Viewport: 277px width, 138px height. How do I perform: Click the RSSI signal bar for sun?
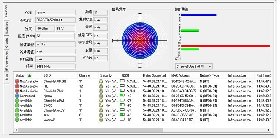122,114
